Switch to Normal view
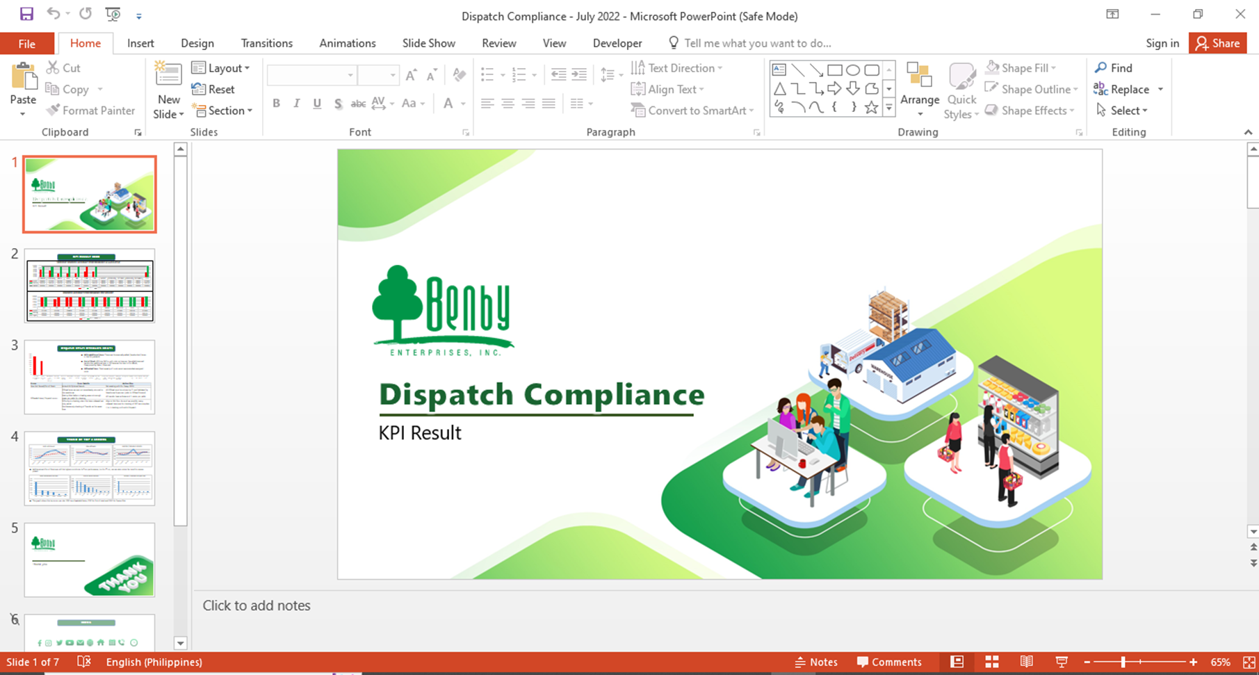The height and width of the screenshot is (675, 1259). (x=957, y=662)
